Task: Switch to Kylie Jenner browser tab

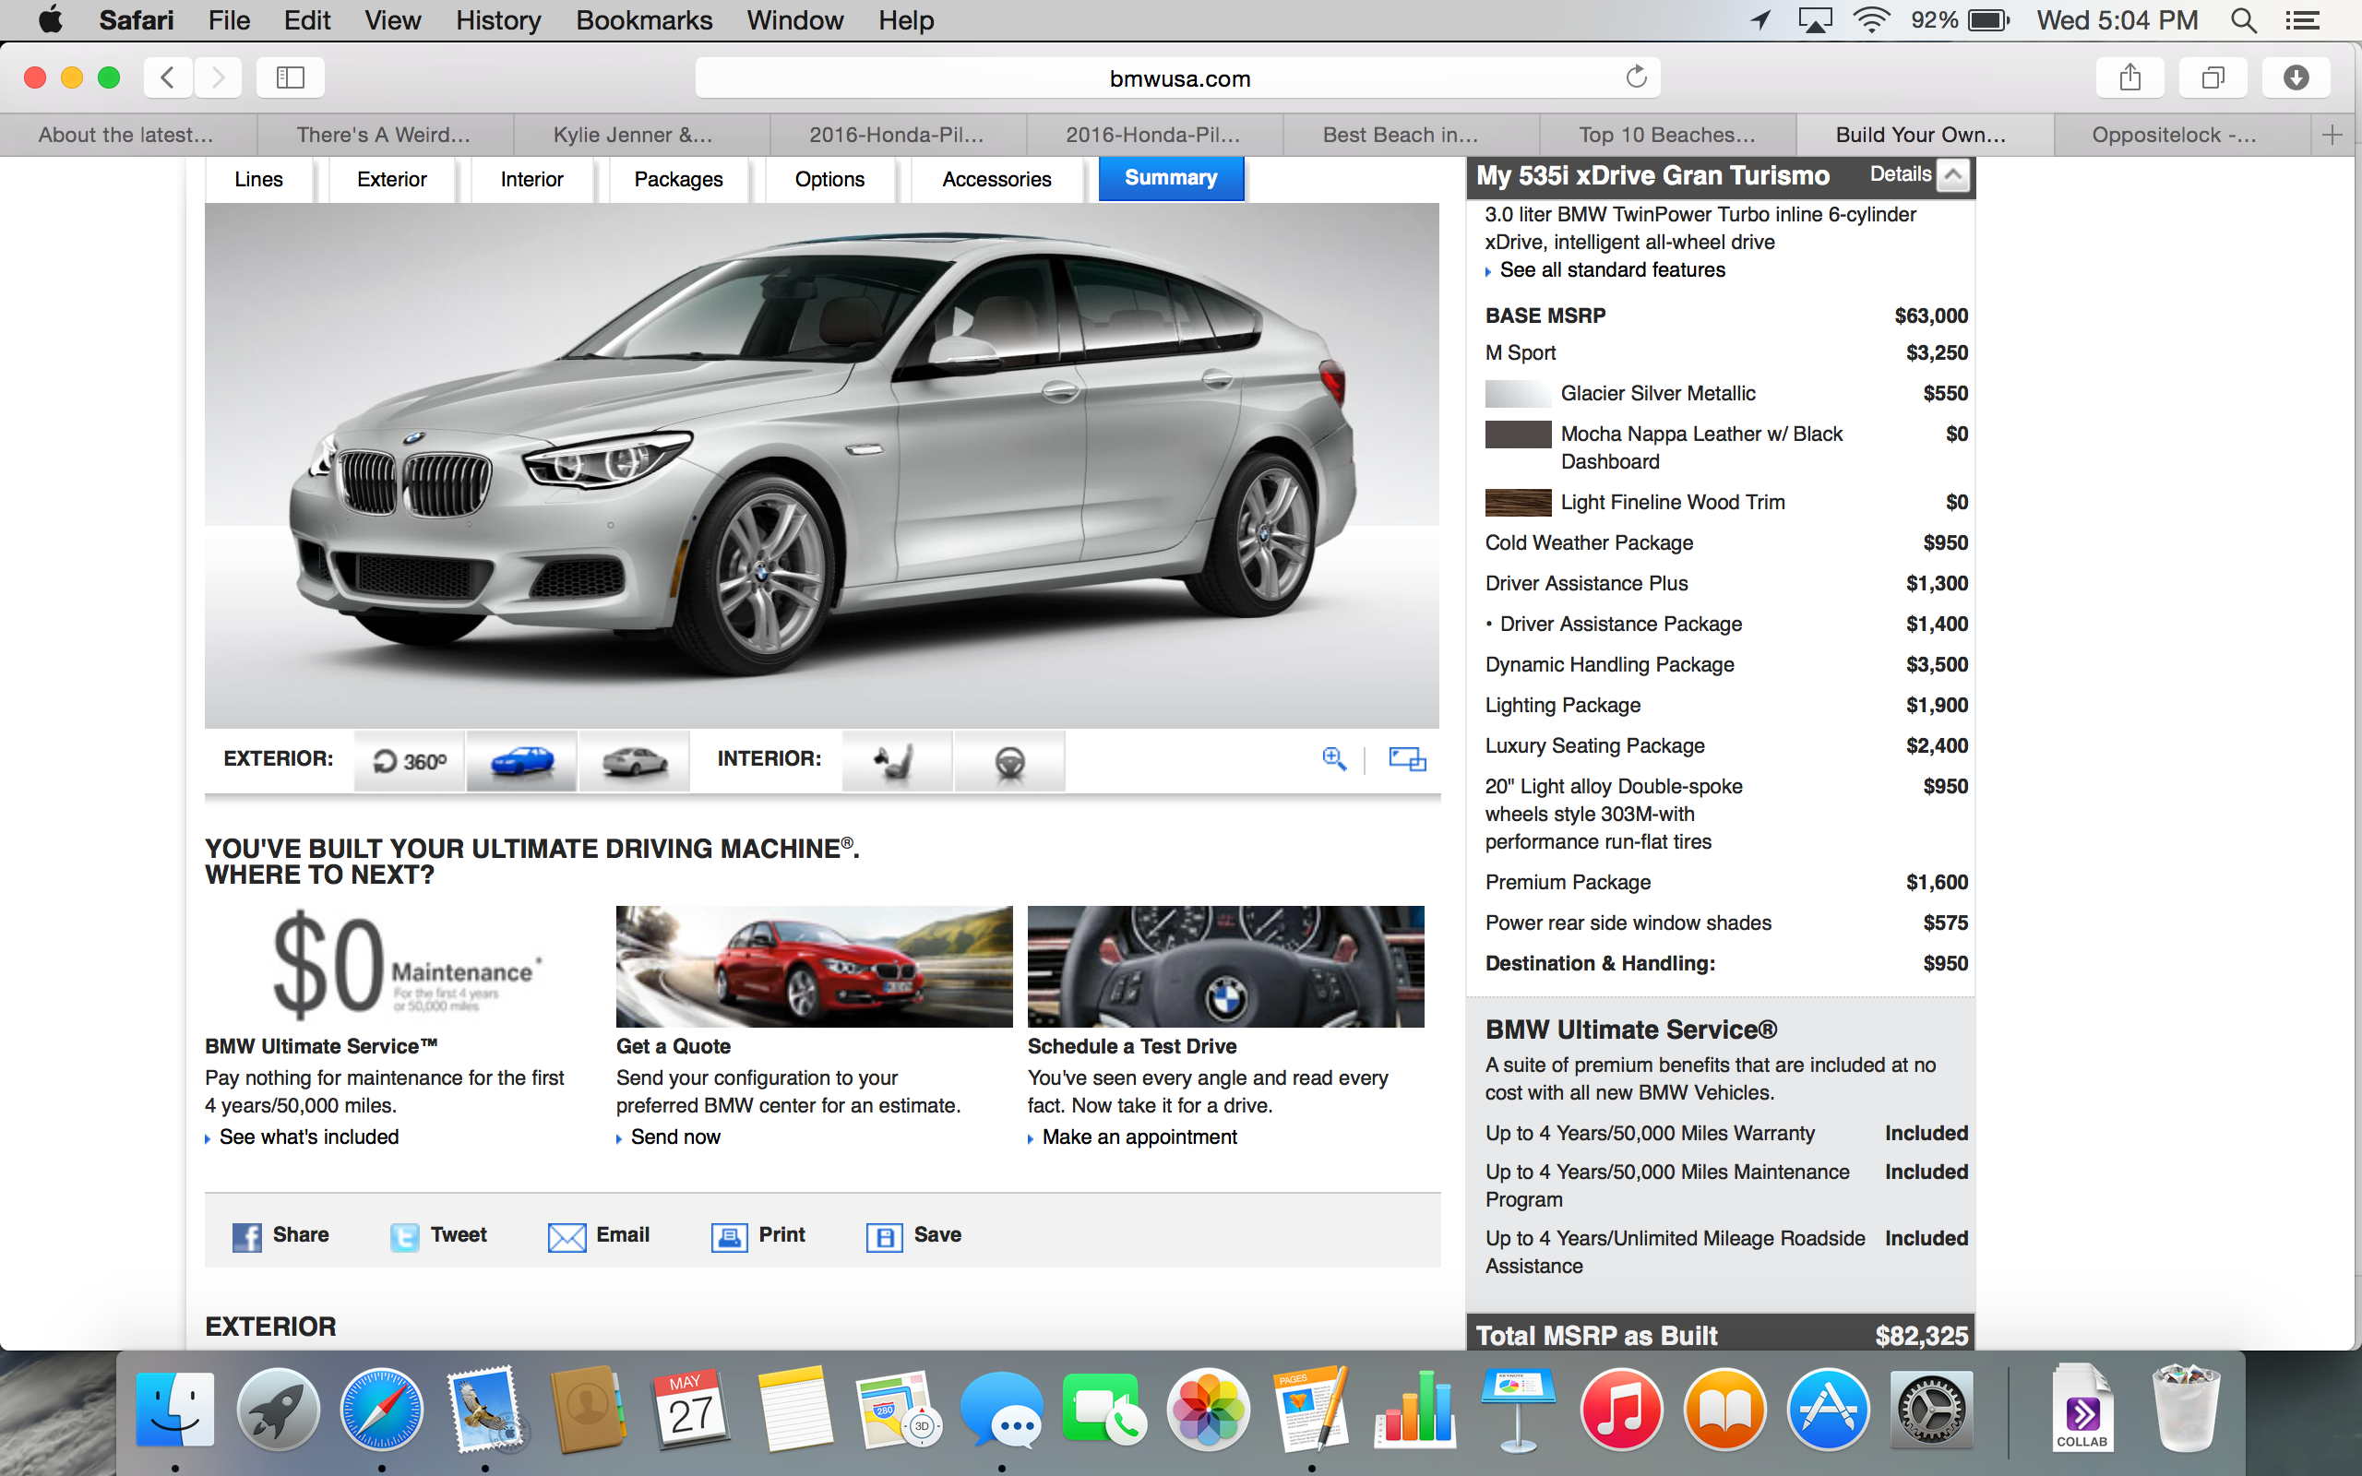Action: click(x=642, y=135)
